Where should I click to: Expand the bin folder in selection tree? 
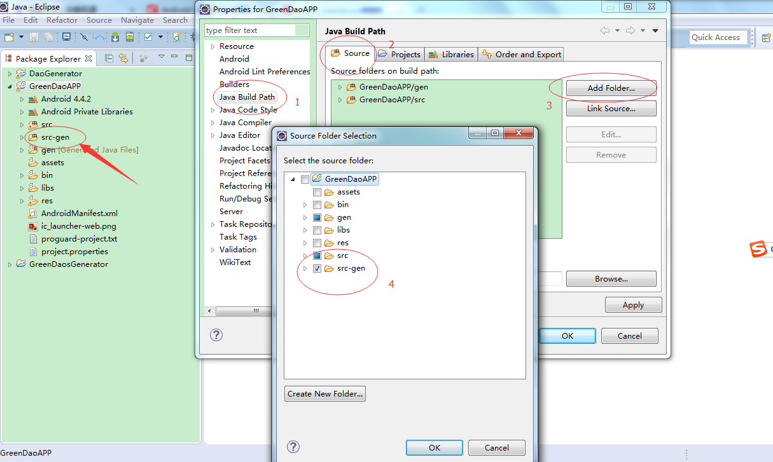pos(305,205)
